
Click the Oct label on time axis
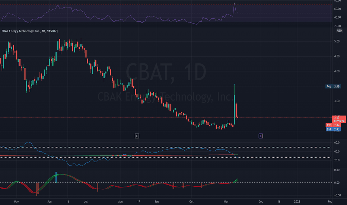point(191,201)
